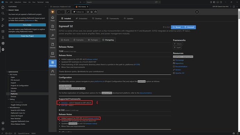Click the Follow Us Twitter button
The image size is (240, 135).
79,12
